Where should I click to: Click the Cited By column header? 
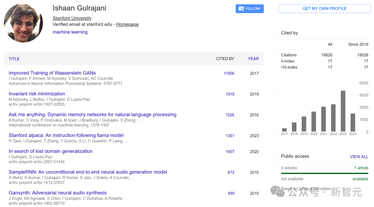tap(225, 59)
